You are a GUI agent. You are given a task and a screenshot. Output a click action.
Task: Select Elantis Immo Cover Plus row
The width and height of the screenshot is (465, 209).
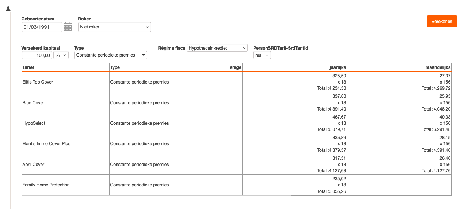point(46,144)
